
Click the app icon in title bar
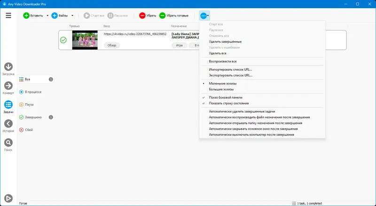click(x=4, y=4)
